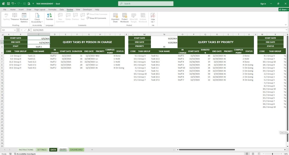Viewport: 289px width, 155px height.
Task: Select the Staff 2 input cell C3
Action: [39, 47]
